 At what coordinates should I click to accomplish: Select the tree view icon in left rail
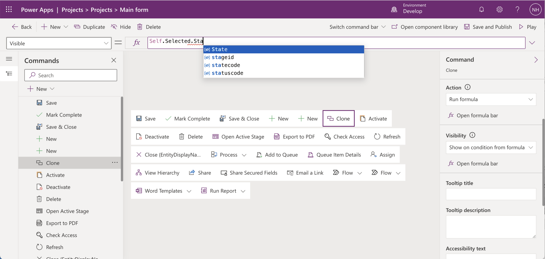point(9,74)
